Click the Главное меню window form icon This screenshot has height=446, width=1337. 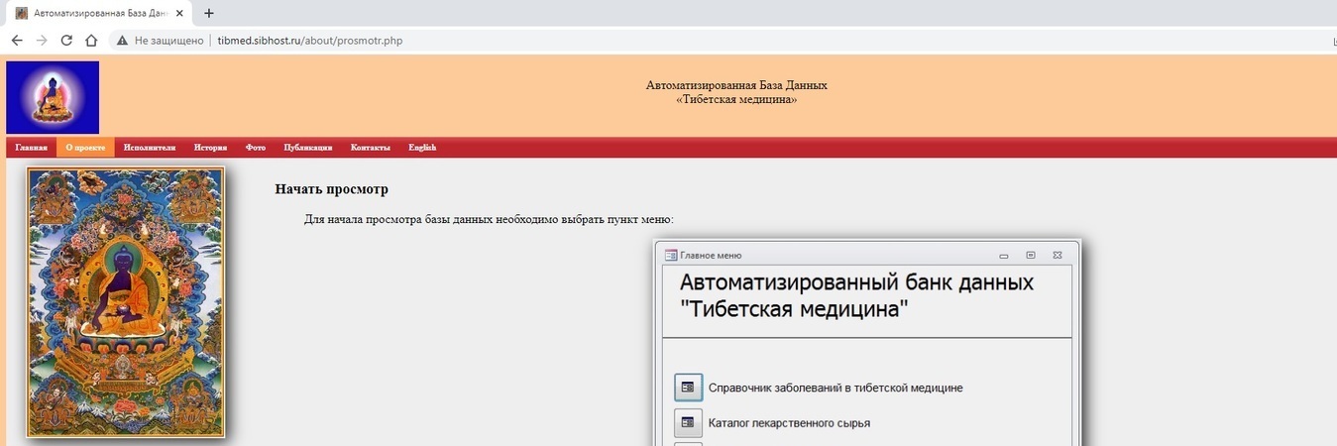(670, 256)
